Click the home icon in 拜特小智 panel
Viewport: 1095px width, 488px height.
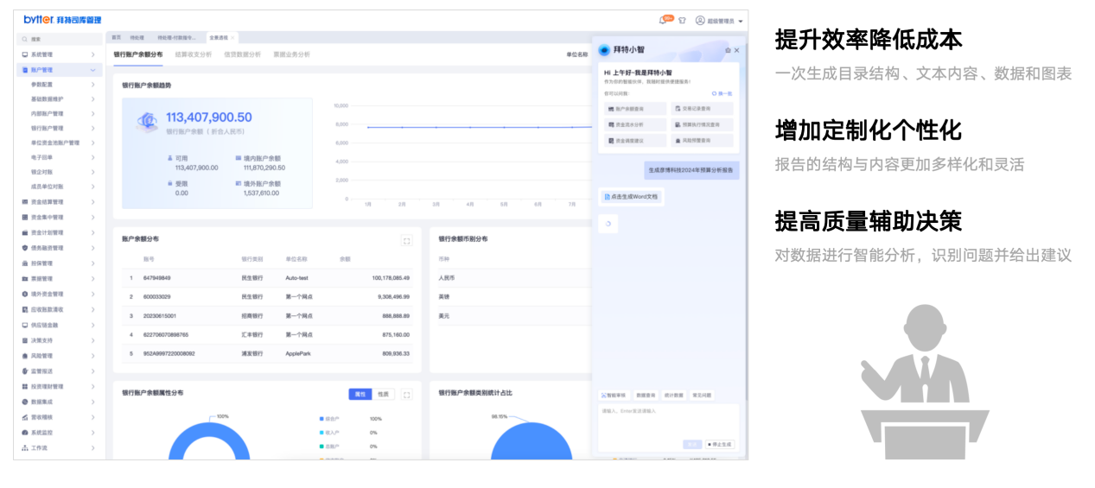[x=728, y=51]
